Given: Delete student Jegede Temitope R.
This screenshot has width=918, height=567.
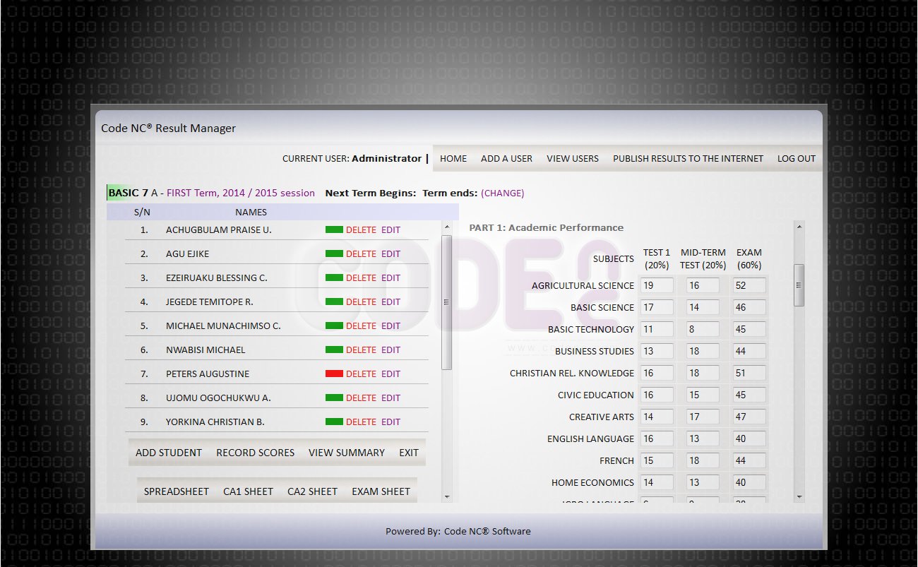Looking at the screenshot, I should coord(361,302).
